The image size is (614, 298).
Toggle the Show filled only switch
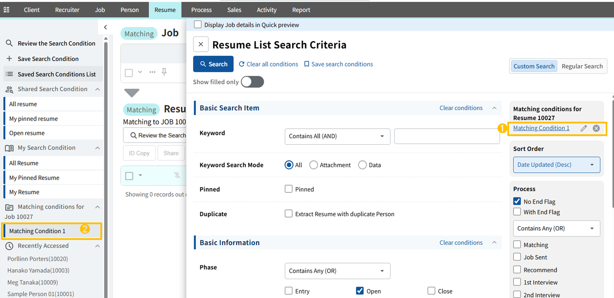coord(252,82)
